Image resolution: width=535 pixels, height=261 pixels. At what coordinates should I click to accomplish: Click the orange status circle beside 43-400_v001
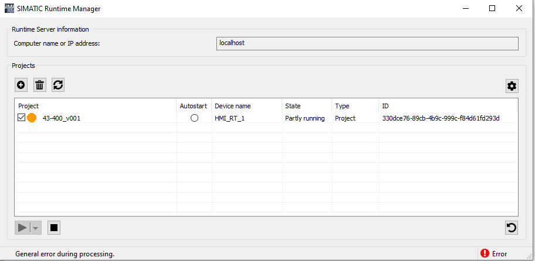coord(32,118)
